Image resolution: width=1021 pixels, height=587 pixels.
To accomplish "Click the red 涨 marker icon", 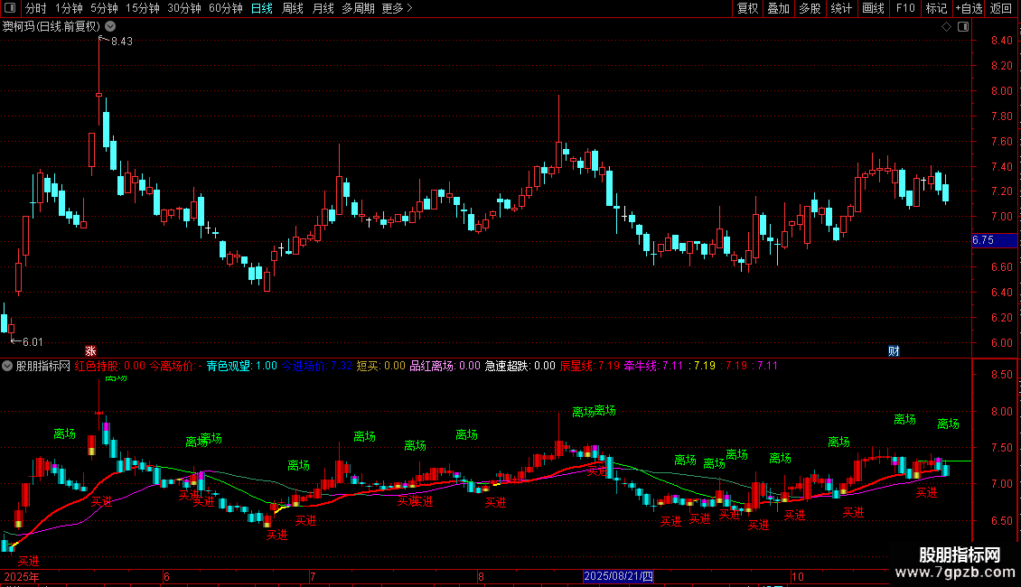I will pyautogui.click(x=90, y=350).
